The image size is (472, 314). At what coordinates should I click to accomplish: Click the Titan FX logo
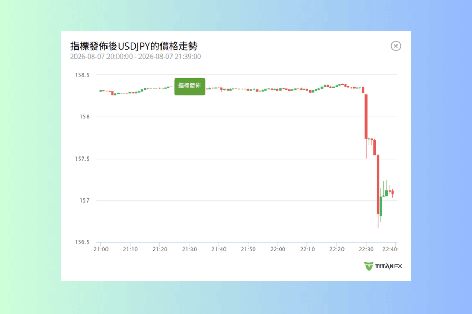click(x=383, y=266)
